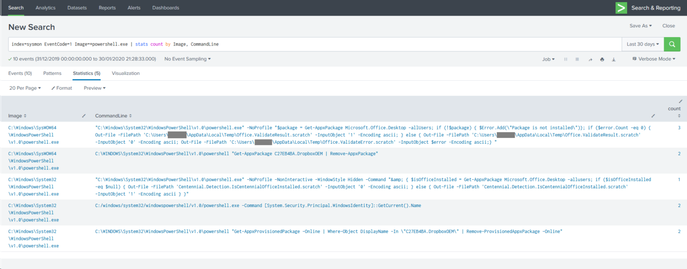
Task: Open the 20 Per Page selector
Action: coord(25,88)
